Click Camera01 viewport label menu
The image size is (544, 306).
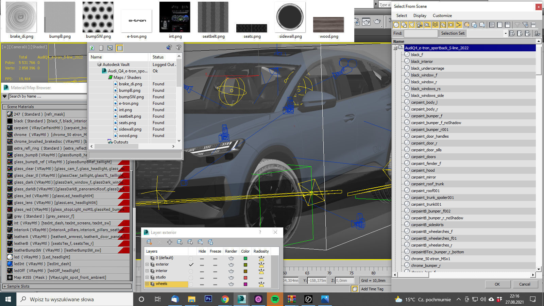click(x=20, y=47)
